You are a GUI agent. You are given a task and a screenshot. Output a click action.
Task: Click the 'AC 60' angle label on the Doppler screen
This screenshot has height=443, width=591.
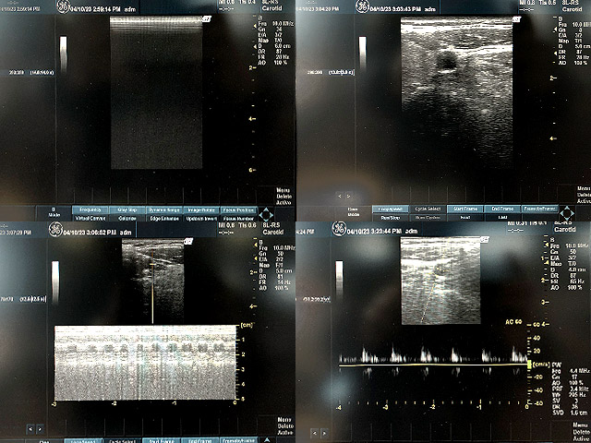(x=513, y=322)
